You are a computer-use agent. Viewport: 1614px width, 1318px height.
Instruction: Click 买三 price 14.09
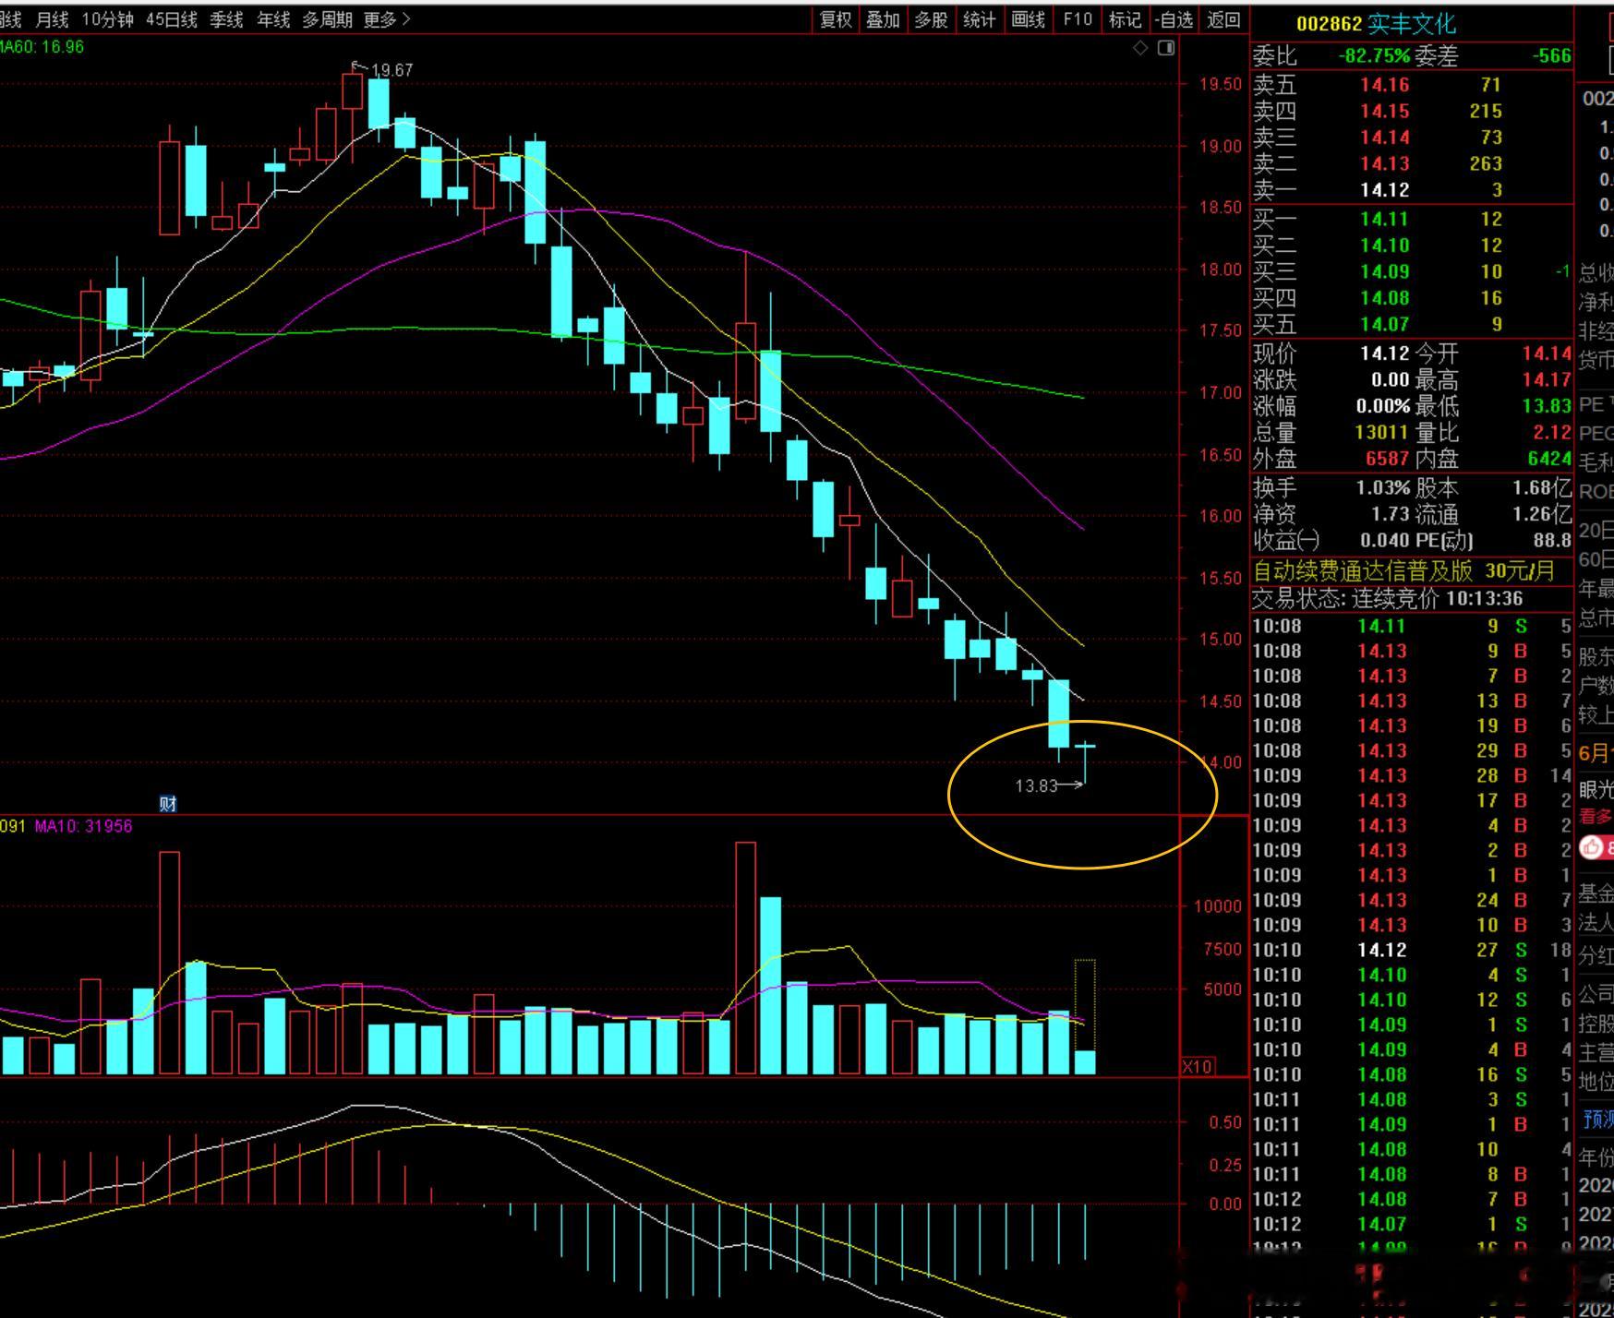point(1384,272)
